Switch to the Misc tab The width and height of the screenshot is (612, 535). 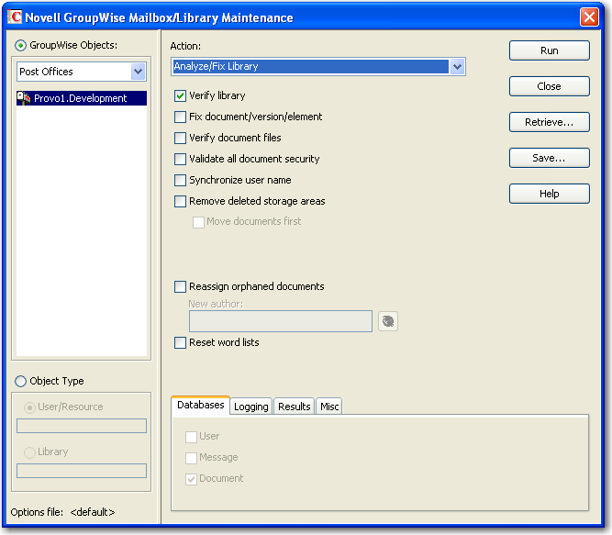pyautogui.click(x=329, y=407)
